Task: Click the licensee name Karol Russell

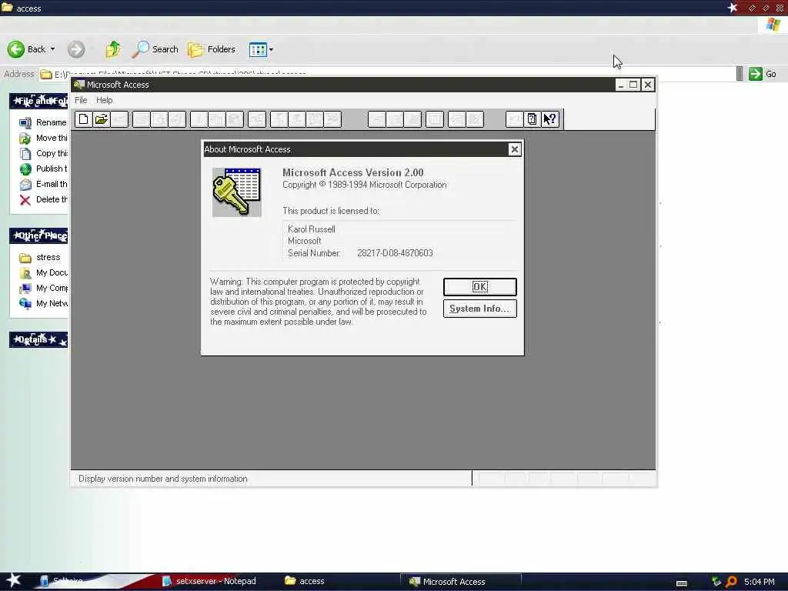Action: click(312, 229)
